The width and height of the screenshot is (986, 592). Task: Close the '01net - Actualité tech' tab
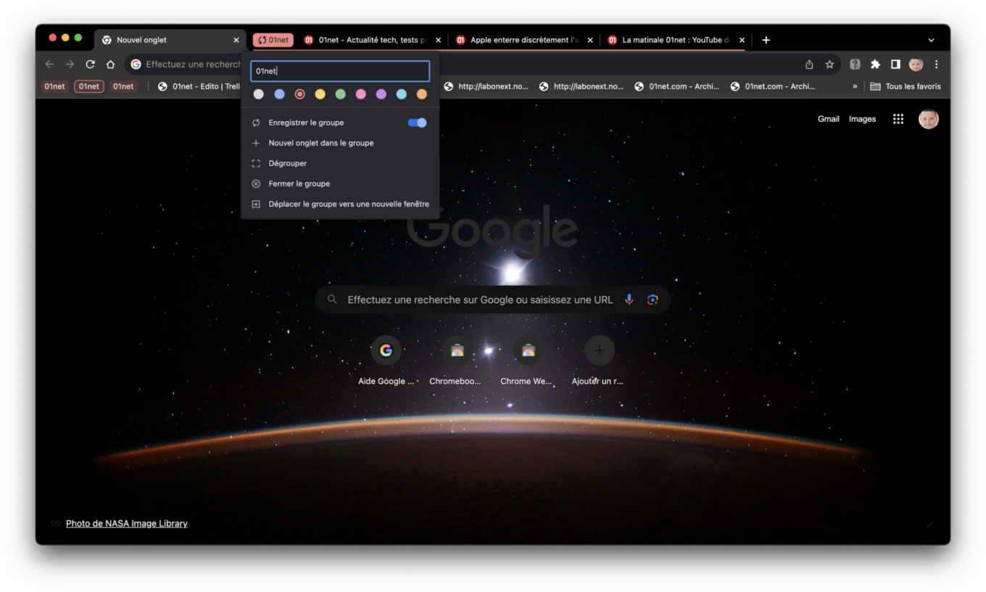click(438, 41)
